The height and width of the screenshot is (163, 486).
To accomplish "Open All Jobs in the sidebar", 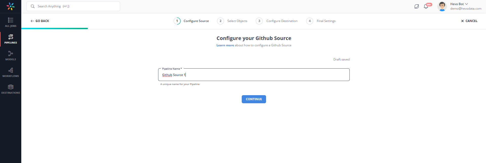I will point(11,22).
